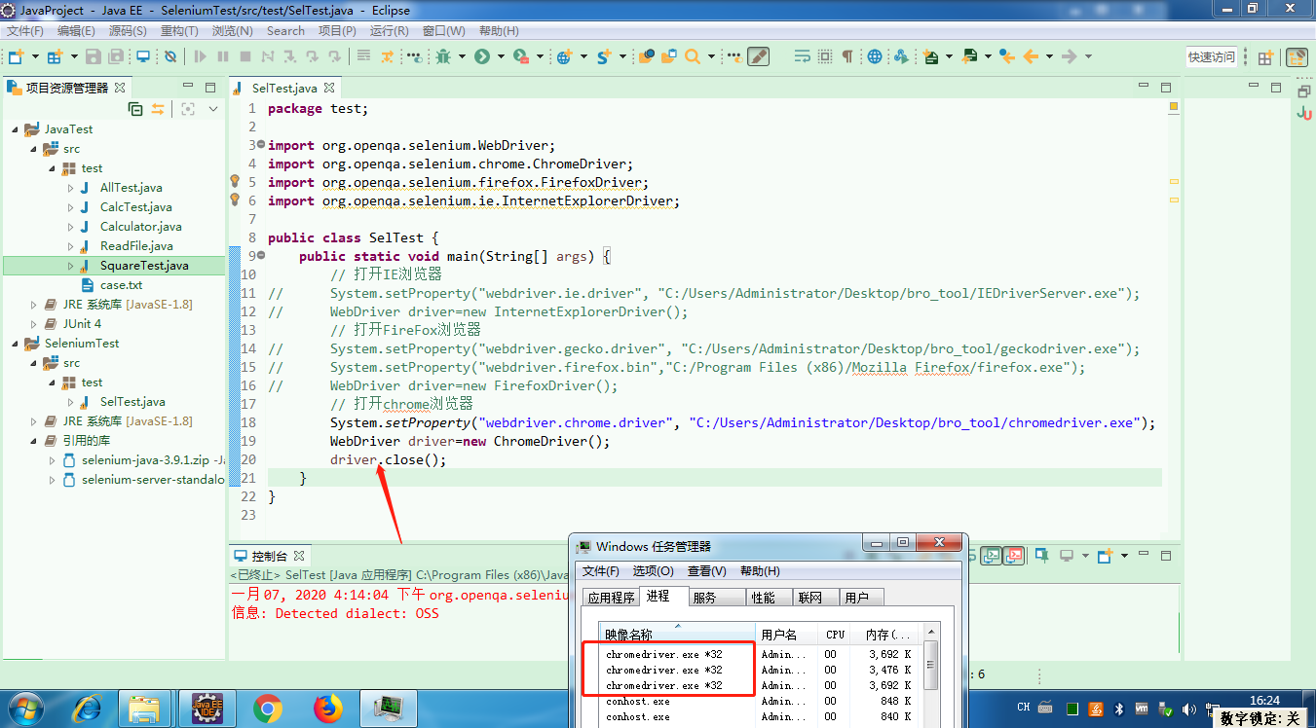The image size is (1316, 728).
Task: Open the Open Console dropdown arrow
Action: pos(1124,556)
